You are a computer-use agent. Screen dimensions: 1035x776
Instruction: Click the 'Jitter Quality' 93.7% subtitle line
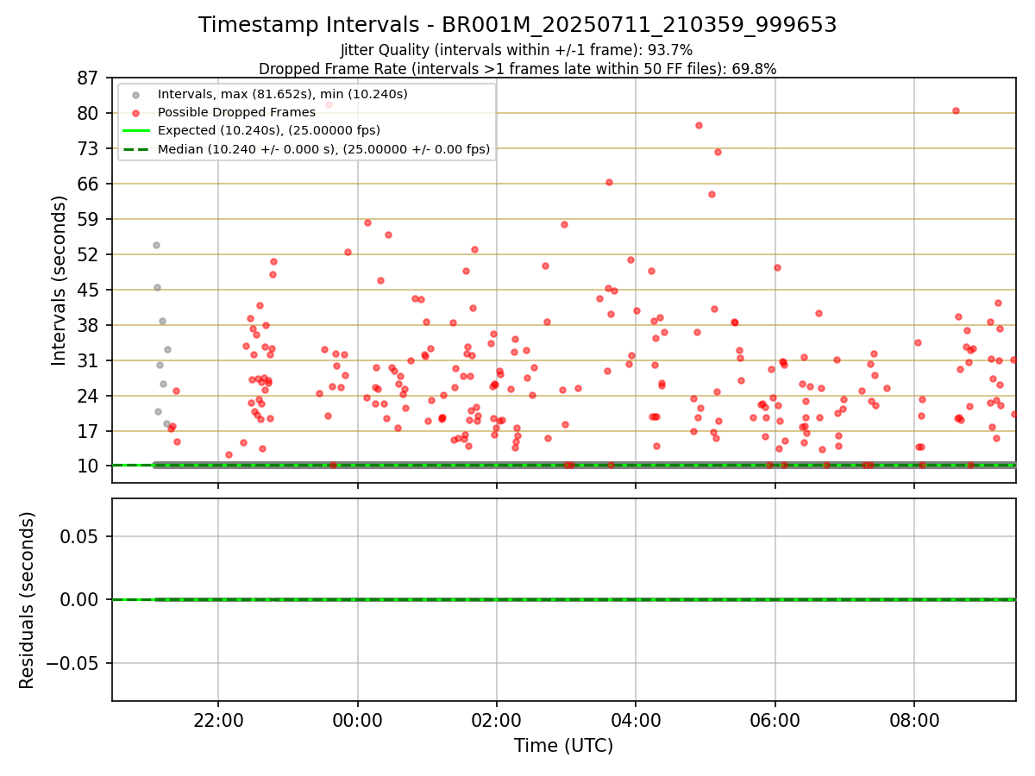pos(517,51)
